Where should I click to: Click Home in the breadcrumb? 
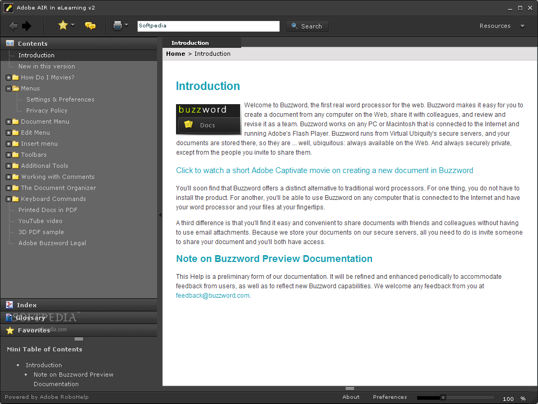[x=175, y=54]
